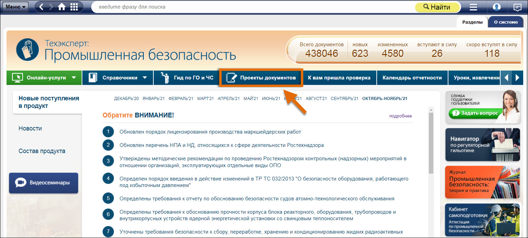Click the Всего документов 438046 counter
Viewport: 528px width, 238px height.
click(321, 50)
